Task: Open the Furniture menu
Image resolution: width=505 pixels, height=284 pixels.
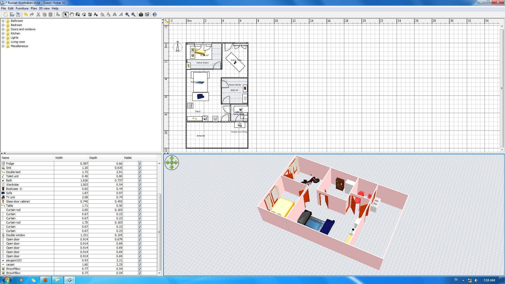Action: point(22,8)
